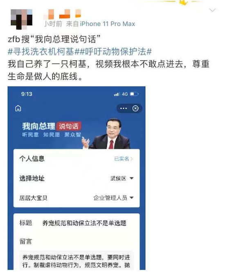The width and height of the screenshot is (225, 274).
Task: Tap the 4G signal status indicator
Action: (x=125, y=94)
